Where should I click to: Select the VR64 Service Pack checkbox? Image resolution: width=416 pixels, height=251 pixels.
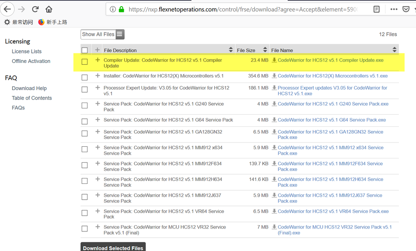pyautogui.click(x=85, y=213)
